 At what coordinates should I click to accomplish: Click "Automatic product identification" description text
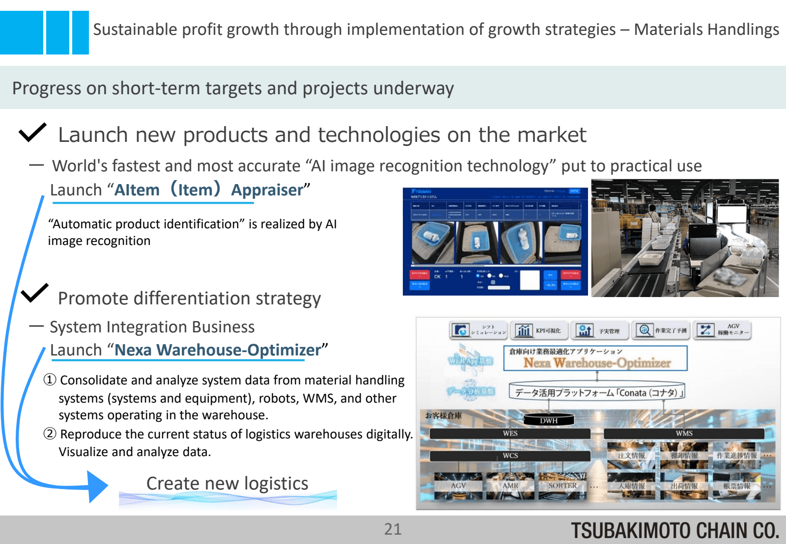pos(193,232)
